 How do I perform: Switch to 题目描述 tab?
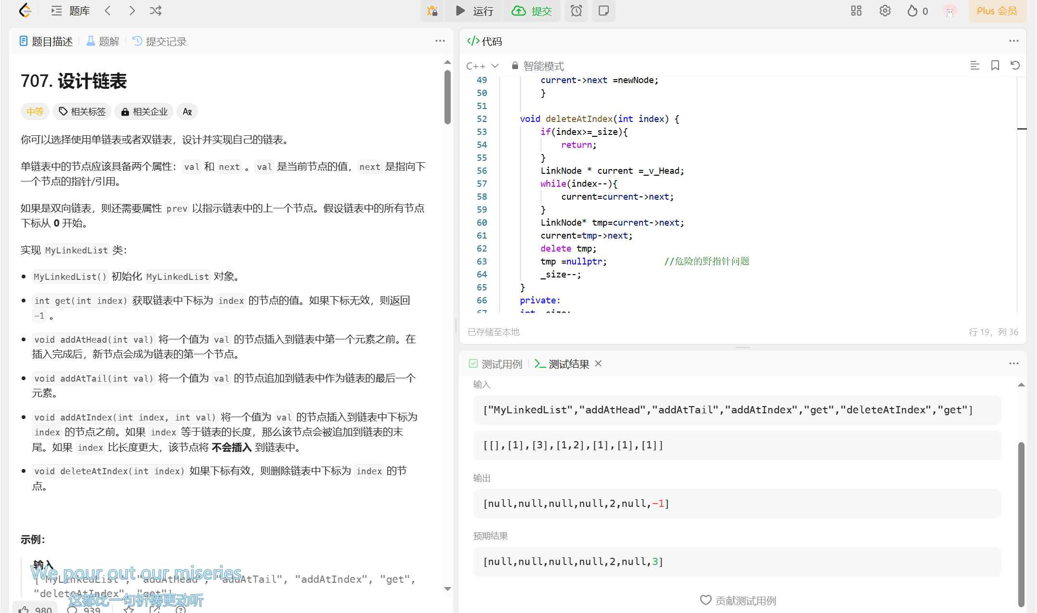(46, 41)
